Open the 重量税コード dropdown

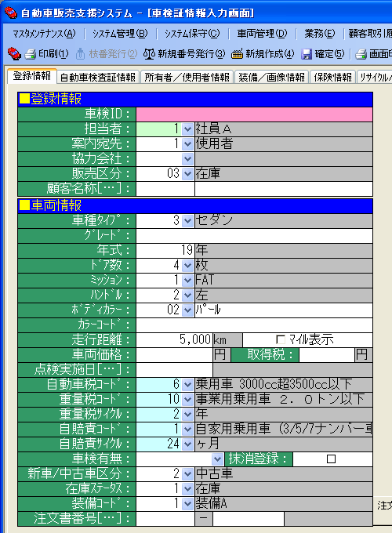point(187,399)
